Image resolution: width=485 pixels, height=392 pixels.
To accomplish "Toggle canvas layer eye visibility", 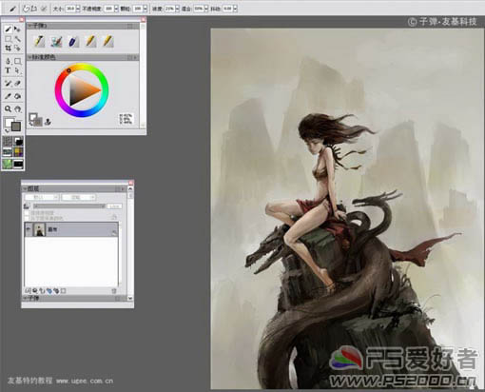I will tap(29, 229).
